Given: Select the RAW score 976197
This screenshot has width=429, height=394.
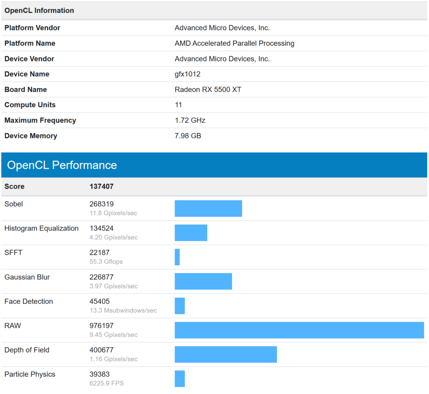Looking at the screenshot, I should (x=101, y=326).
